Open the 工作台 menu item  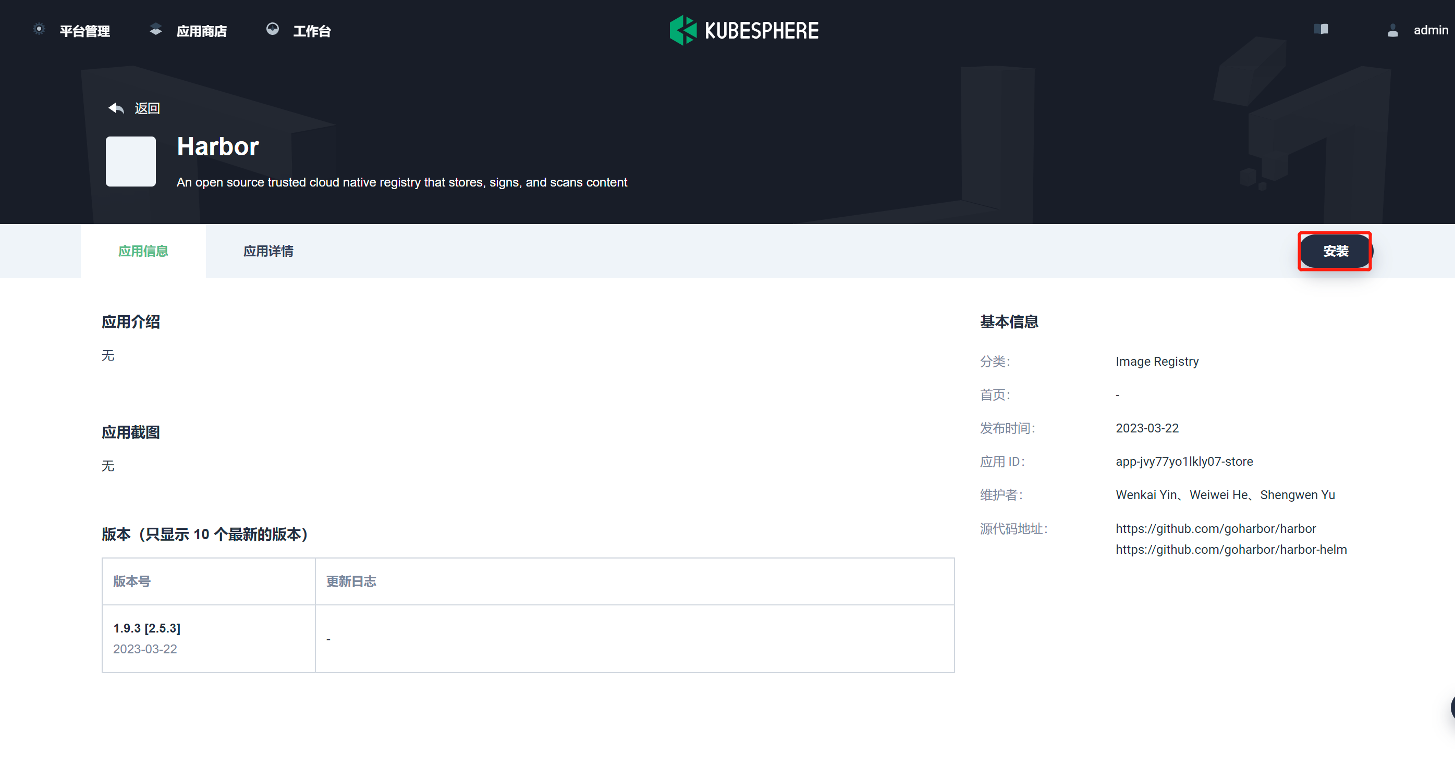click(x=312, y=31)
